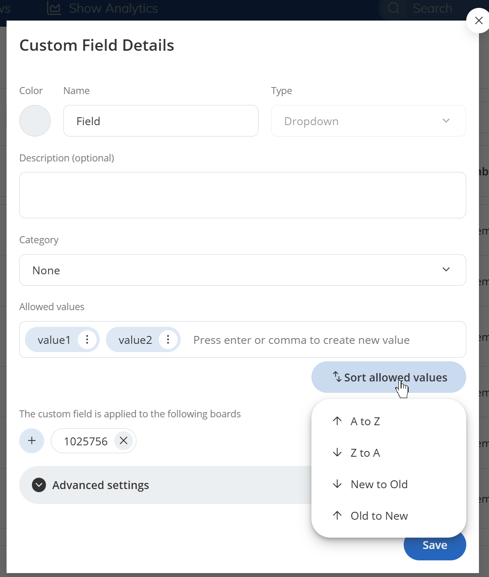Click the plus icon to add a board
The image size is (489, 577).
tap(31, 441)
